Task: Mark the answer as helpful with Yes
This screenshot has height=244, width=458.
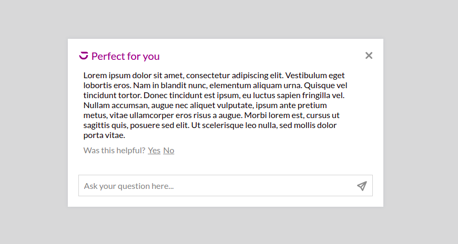Action: pyautogui.click(x=154, y=151)
